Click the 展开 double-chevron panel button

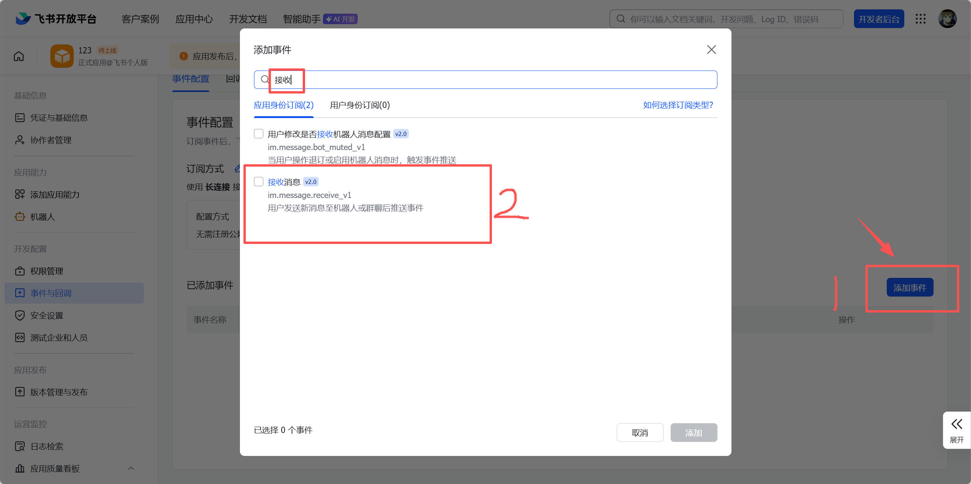tap(957, 430)
